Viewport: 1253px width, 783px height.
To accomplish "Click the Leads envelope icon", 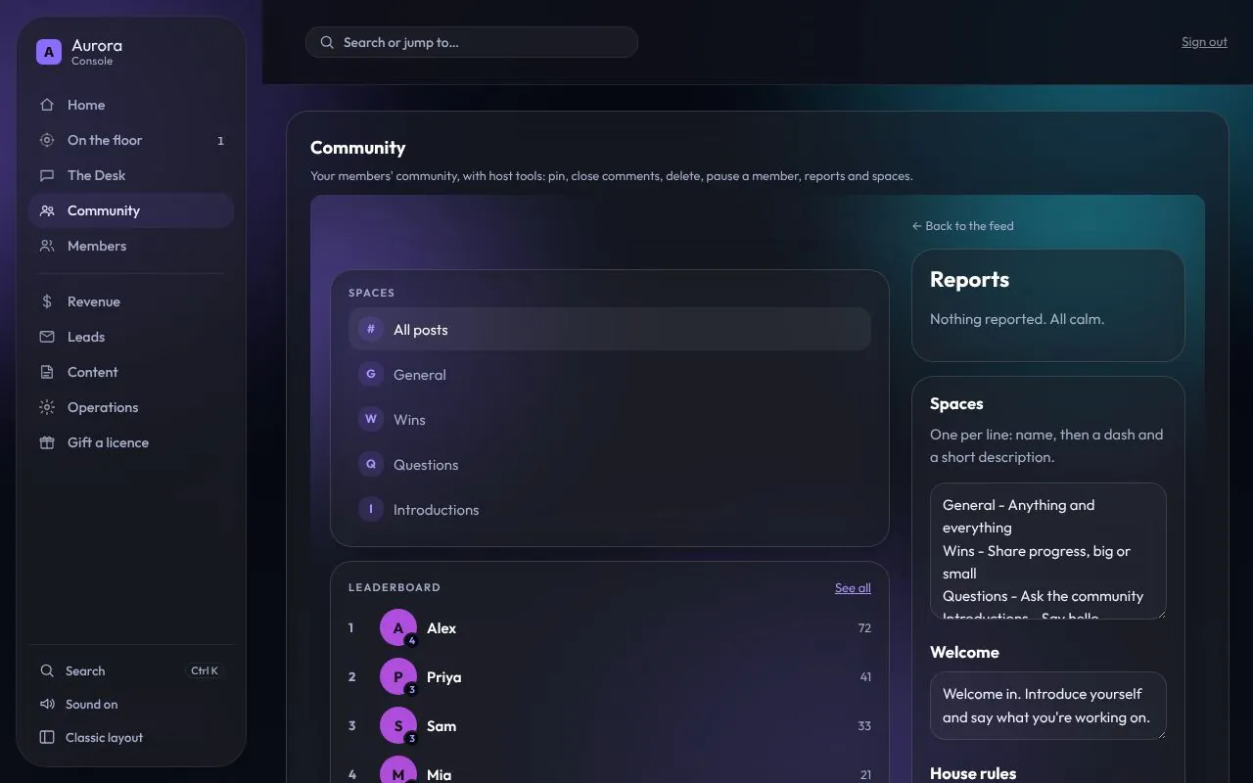I will pyautogui.click(x=47, y=337).
